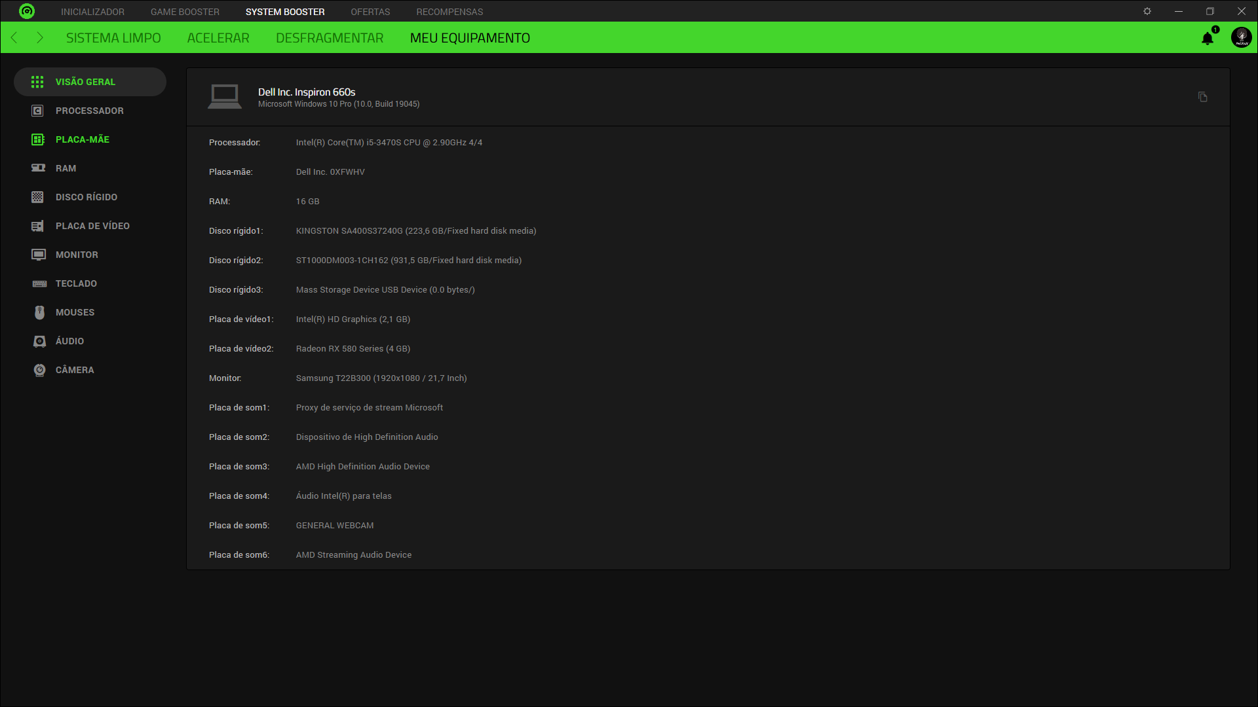Click the laptop computer icon
Image resolution: width=1258 pixels, height=707 pixels.
pyautogui.click(x=225, y=97)
